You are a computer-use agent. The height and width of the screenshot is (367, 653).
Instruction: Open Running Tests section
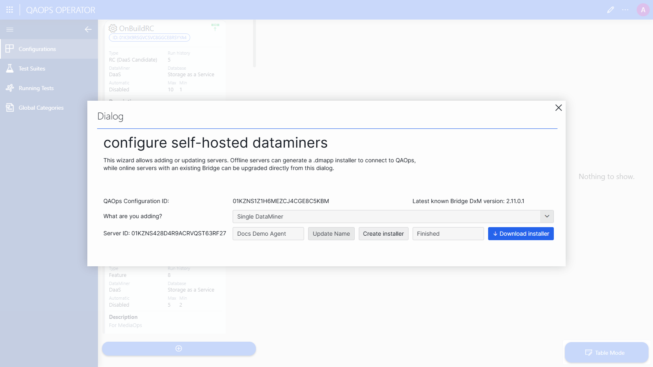[49, 88]
